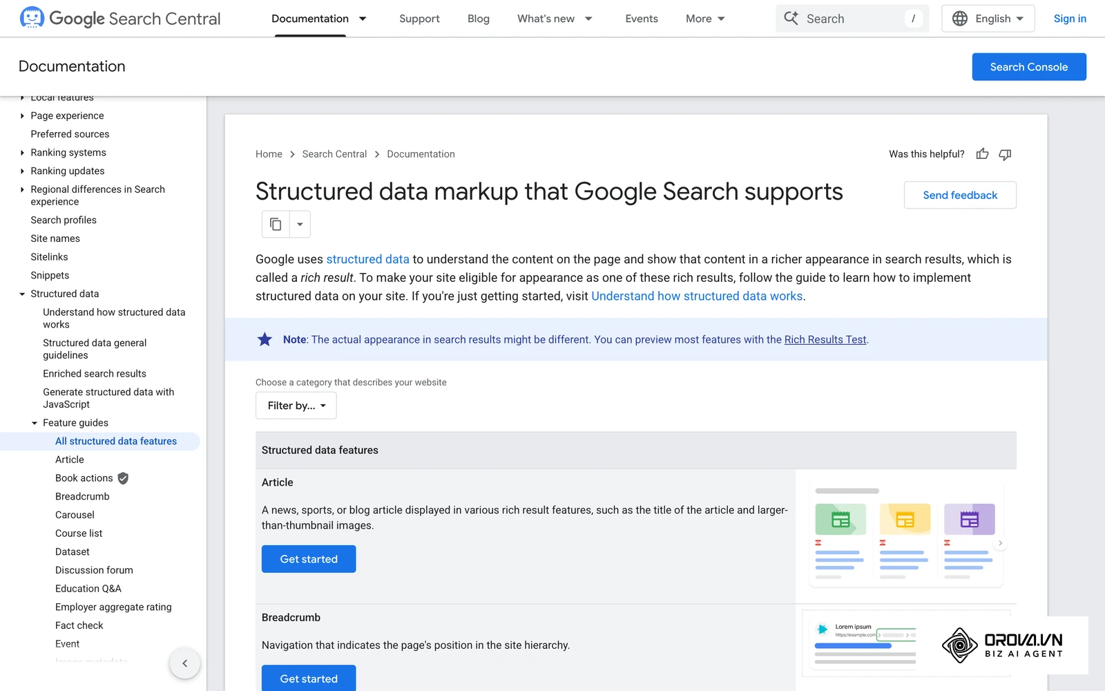Collapse the sidebar with the chevron button
1105x691 pixels.
[184, 663]
